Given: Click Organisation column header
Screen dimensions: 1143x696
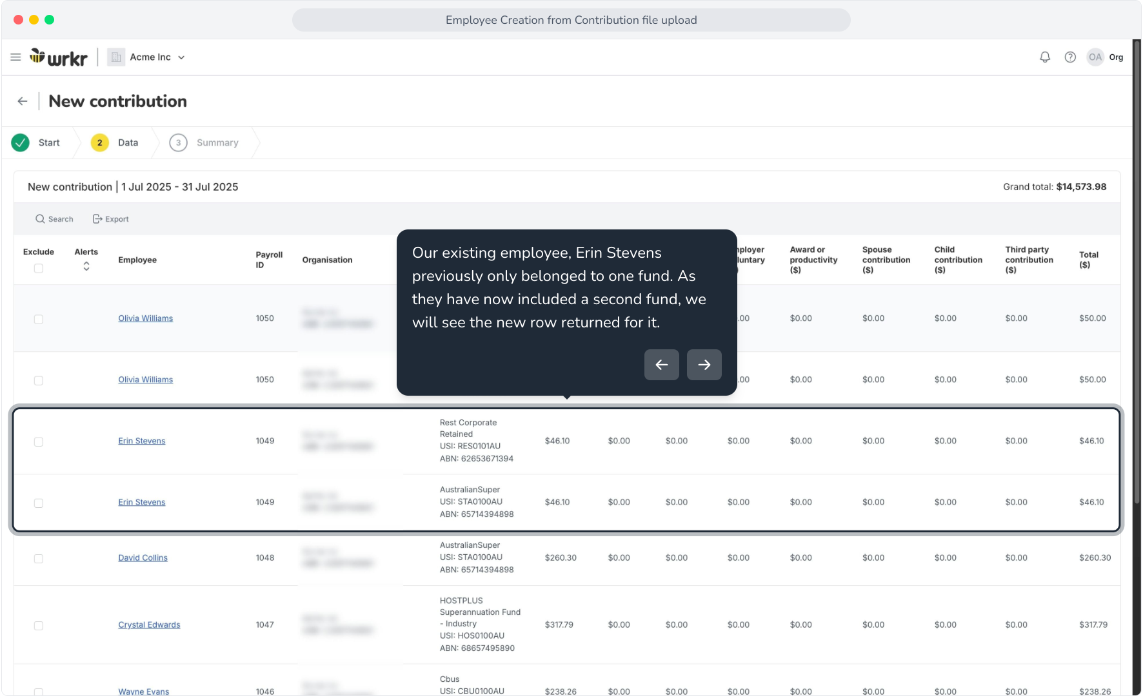Looking at the screenshot, I should point(328,260).
